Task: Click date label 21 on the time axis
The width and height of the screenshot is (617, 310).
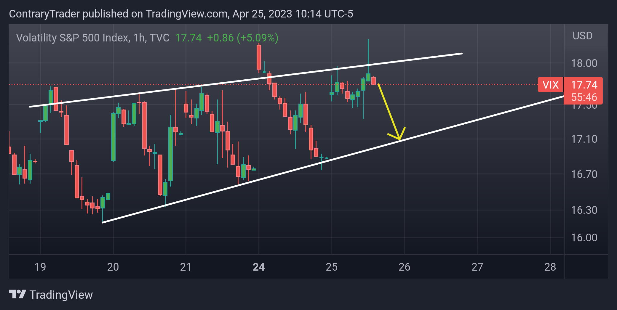Action: coord(186,267)
